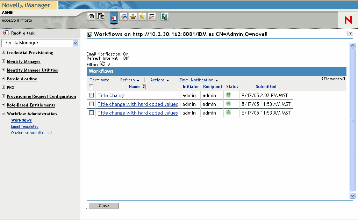Screen dimensions: 358x220
Task: Open the View Objects magnifier icon
Action: 123,16
